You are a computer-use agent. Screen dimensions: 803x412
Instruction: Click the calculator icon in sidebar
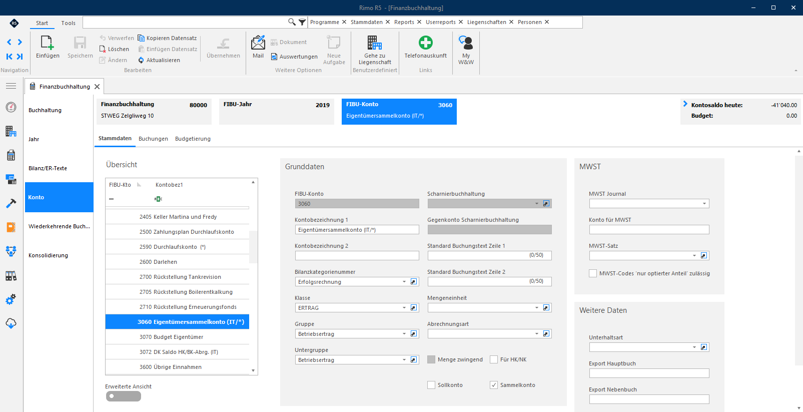(x=11, y=155)
